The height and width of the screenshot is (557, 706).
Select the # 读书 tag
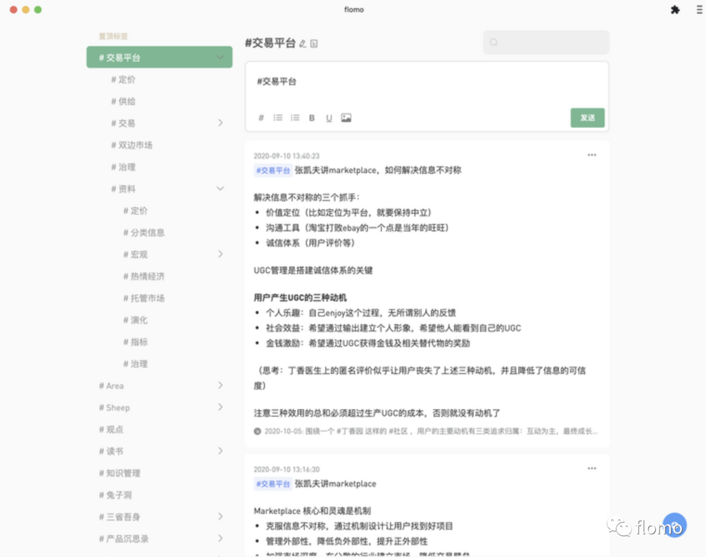110,451
